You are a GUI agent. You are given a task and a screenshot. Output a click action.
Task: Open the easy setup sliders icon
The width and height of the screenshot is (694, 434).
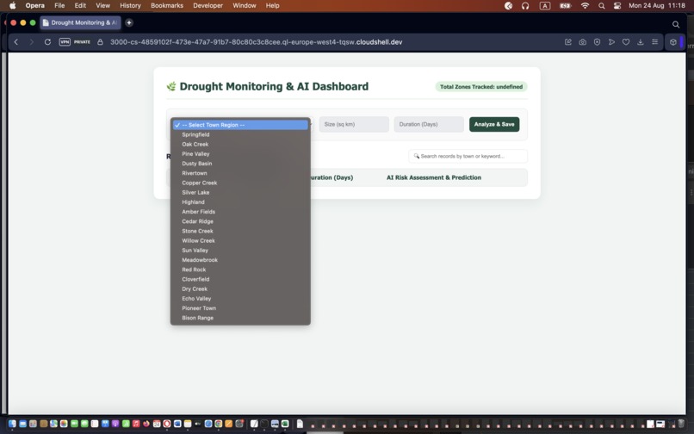coord(654,42)
